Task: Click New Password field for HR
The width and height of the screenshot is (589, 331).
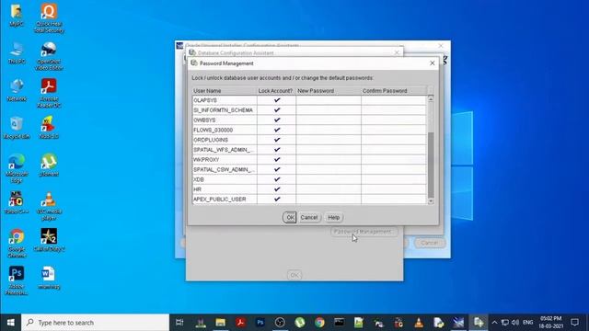Action: [x=329, y=189]
